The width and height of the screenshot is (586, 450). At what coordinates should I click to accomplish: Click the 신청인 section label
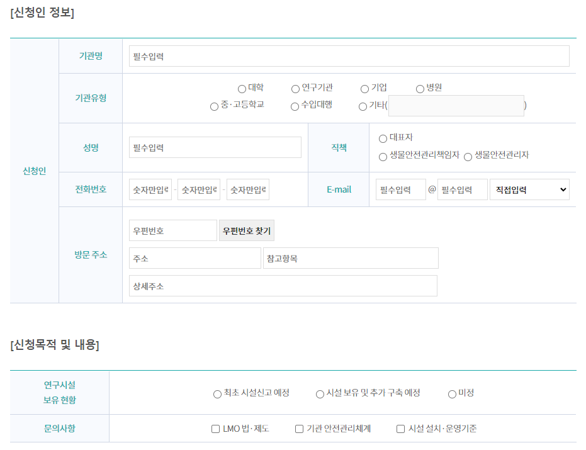tap(35, 171)
